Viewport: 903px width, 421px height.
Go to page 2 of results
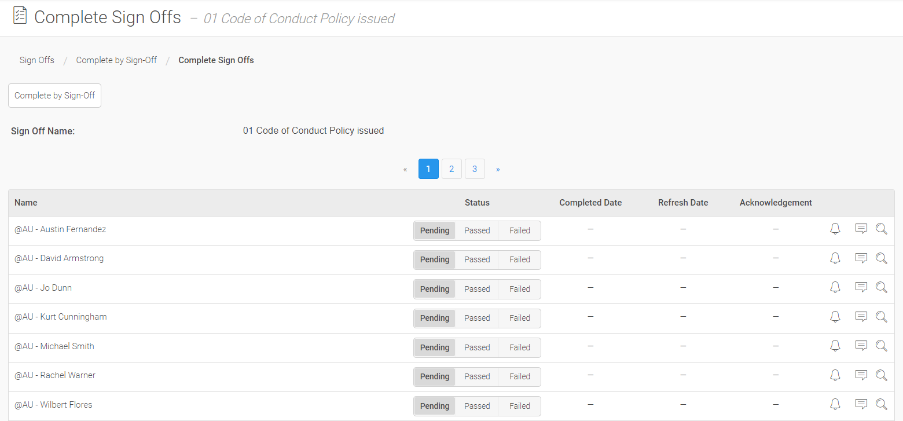pos(452,169)
